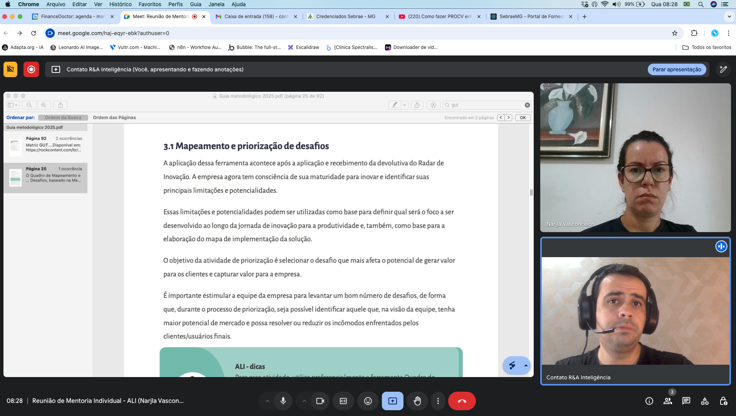Open meeting details info icon
The width and height of the screenshot is (736, 416).
(649, 401)
